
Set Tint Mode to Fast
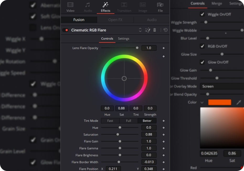(x=110, y=121)
